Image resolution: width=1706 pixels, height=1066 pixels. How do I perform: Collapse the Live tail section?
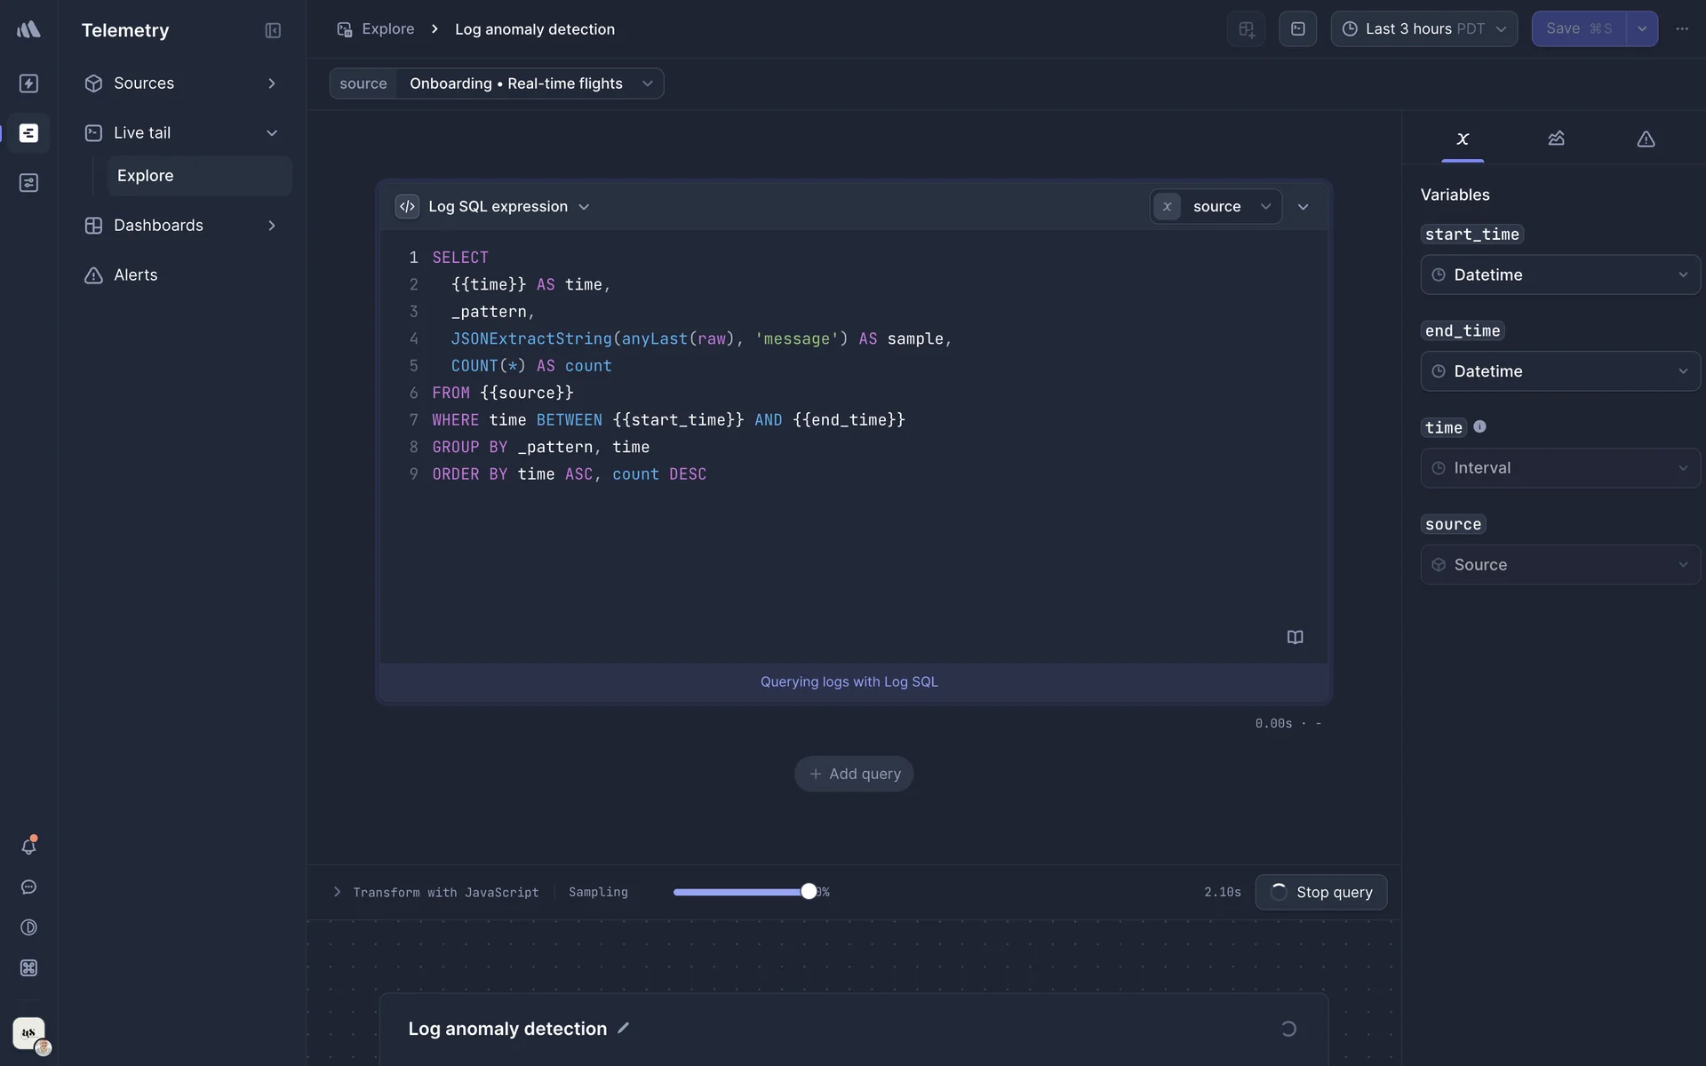click(273, 132)
